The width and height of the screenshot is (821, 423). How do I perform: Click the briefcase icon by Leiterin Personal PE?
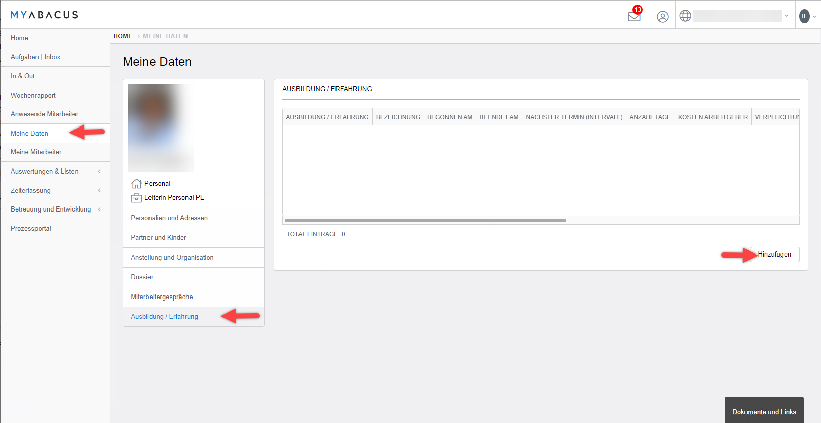(x=136, y=198)
